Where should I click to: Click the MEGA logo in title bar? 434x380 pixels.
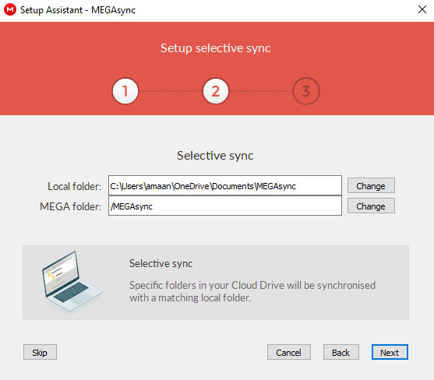point(10,9)
